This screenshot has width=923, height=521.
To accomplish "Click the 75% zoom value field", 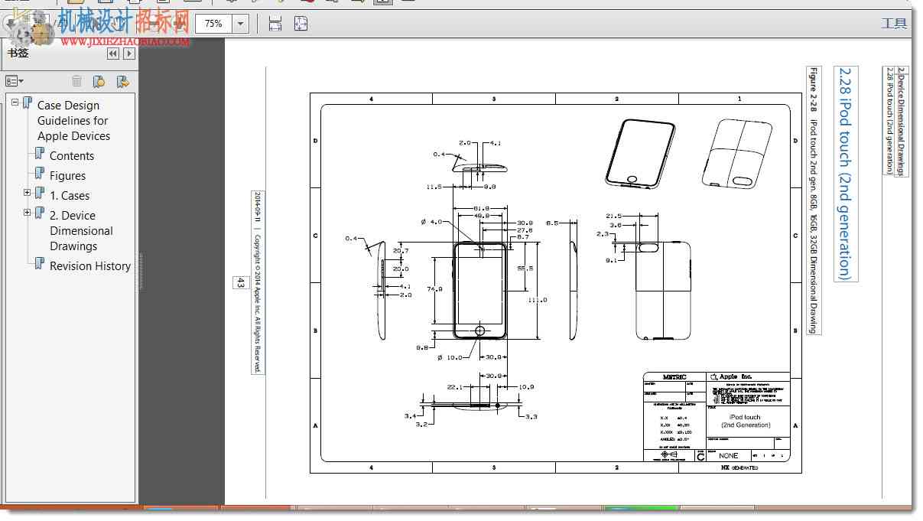I will [214, 24].
